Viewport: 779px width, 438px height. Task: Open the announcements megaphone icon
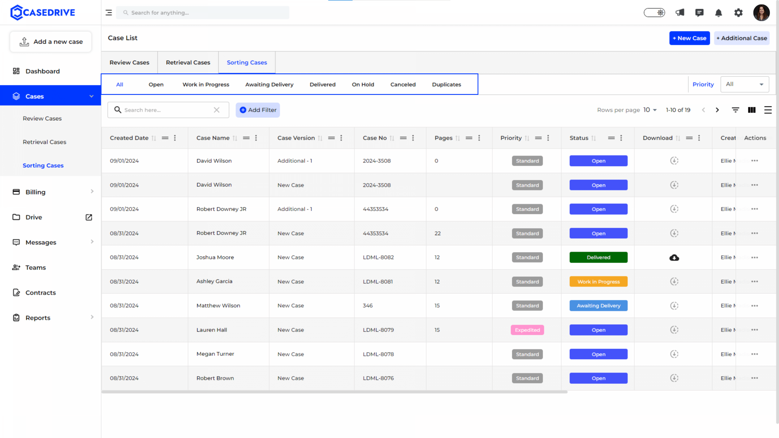[x=680, y=13]
